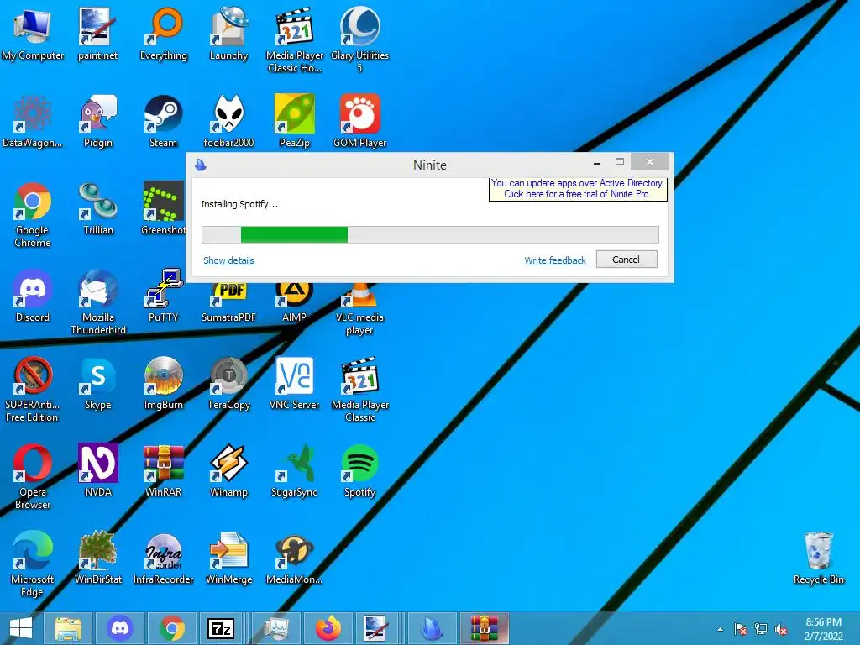Screen dimensions: 860x645
Task: Launch Steam from the desktop
Action: click(164, 121)
